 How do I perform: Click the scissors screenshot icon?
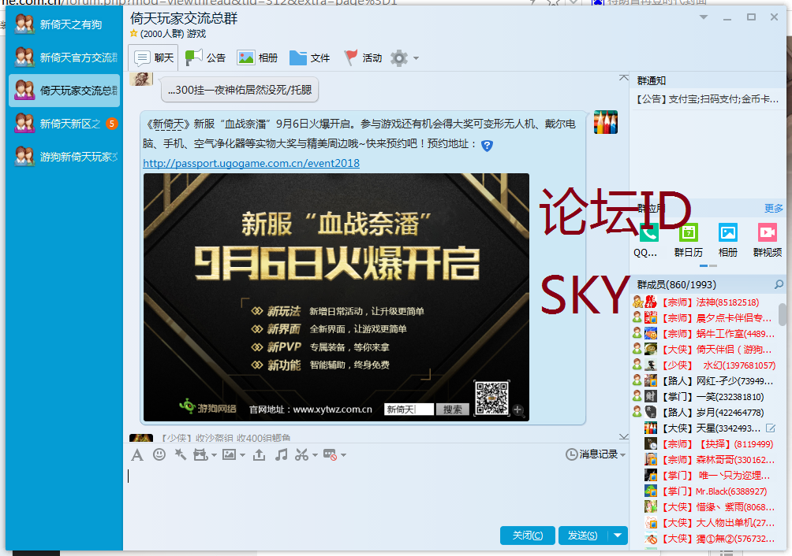tap(301, 454)
